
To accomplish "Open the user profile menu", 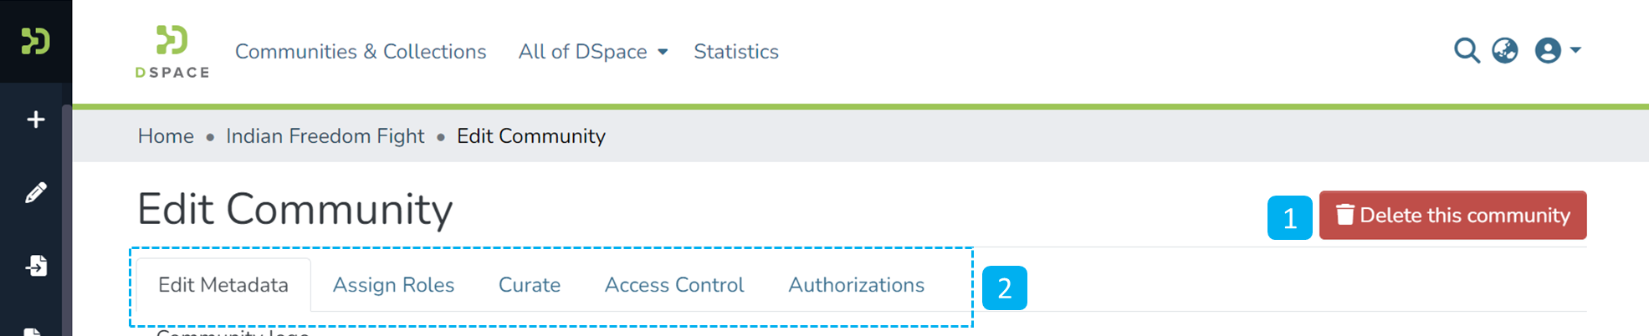I will [x=1557, y=51].
